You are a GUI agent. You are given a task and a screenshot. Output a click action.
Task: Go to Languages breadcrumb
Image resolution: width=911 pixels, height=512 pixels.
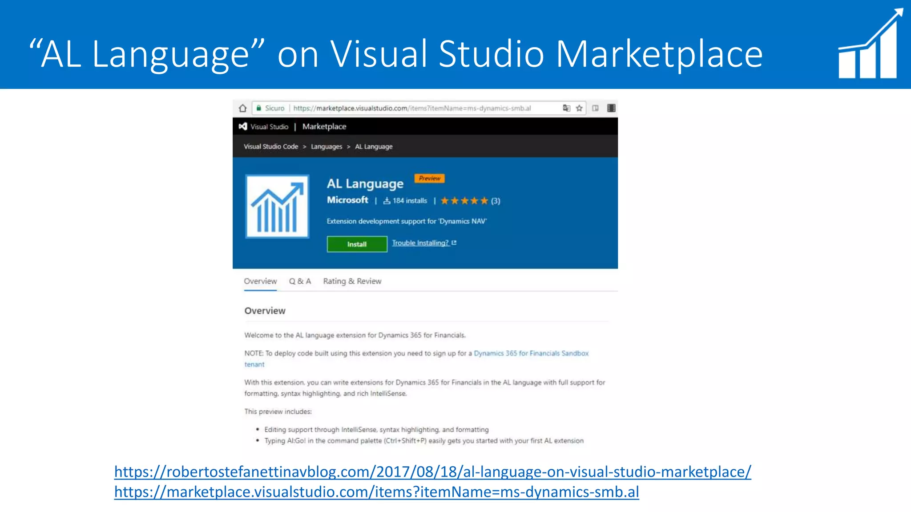(327, 147)
